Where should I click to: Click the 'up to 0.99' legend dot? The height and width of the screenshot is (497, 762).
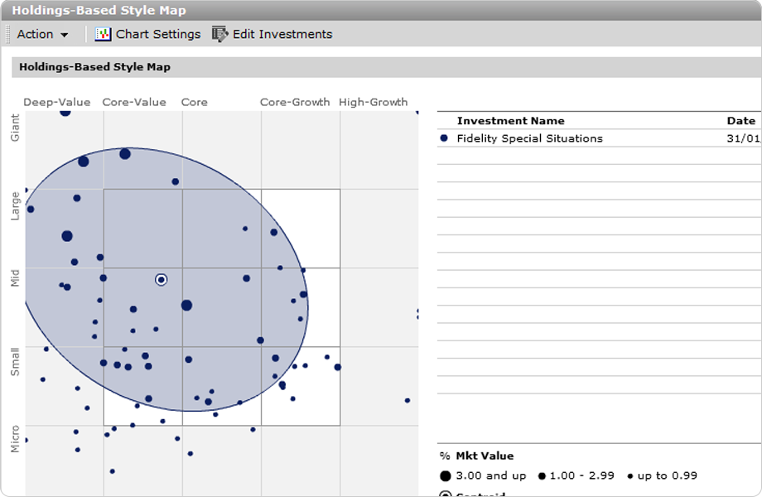click(x=630, y=476)
